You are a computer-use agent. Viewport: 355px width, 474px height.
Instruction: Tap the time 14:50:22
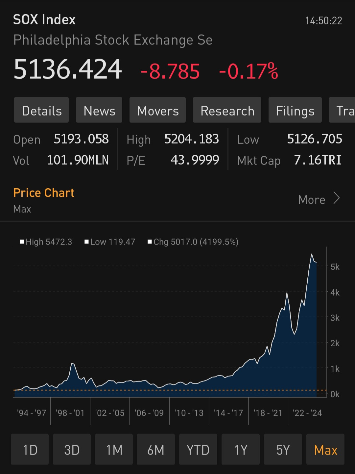point(324,21)
